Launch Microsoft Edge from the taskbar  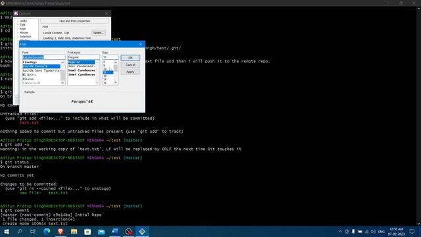47,231
